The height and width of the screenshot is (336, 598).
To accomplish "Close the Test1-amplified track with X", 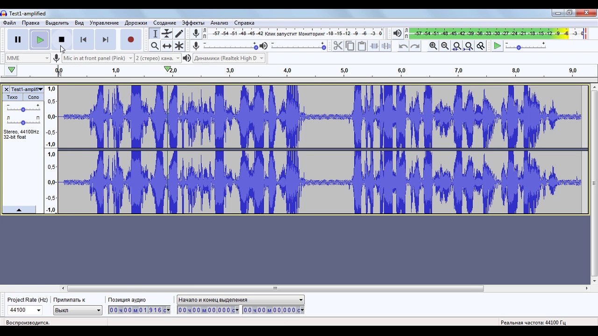I will (6, 89).
